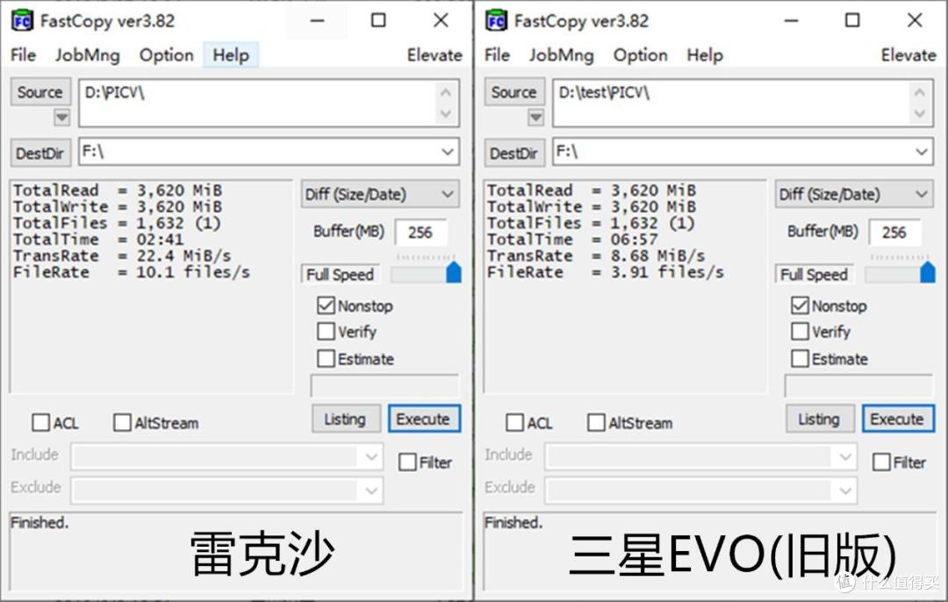This screenshot has height=602, width=948.
Task: Minimize the right FastCopy window
Action: (792, 20)
